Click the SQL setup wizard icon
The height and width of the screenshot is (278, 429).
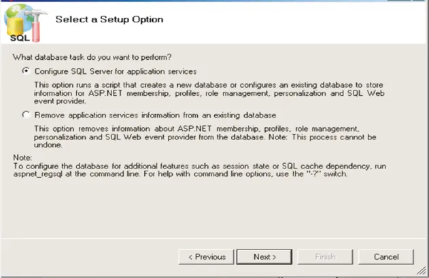coord(25,23)
